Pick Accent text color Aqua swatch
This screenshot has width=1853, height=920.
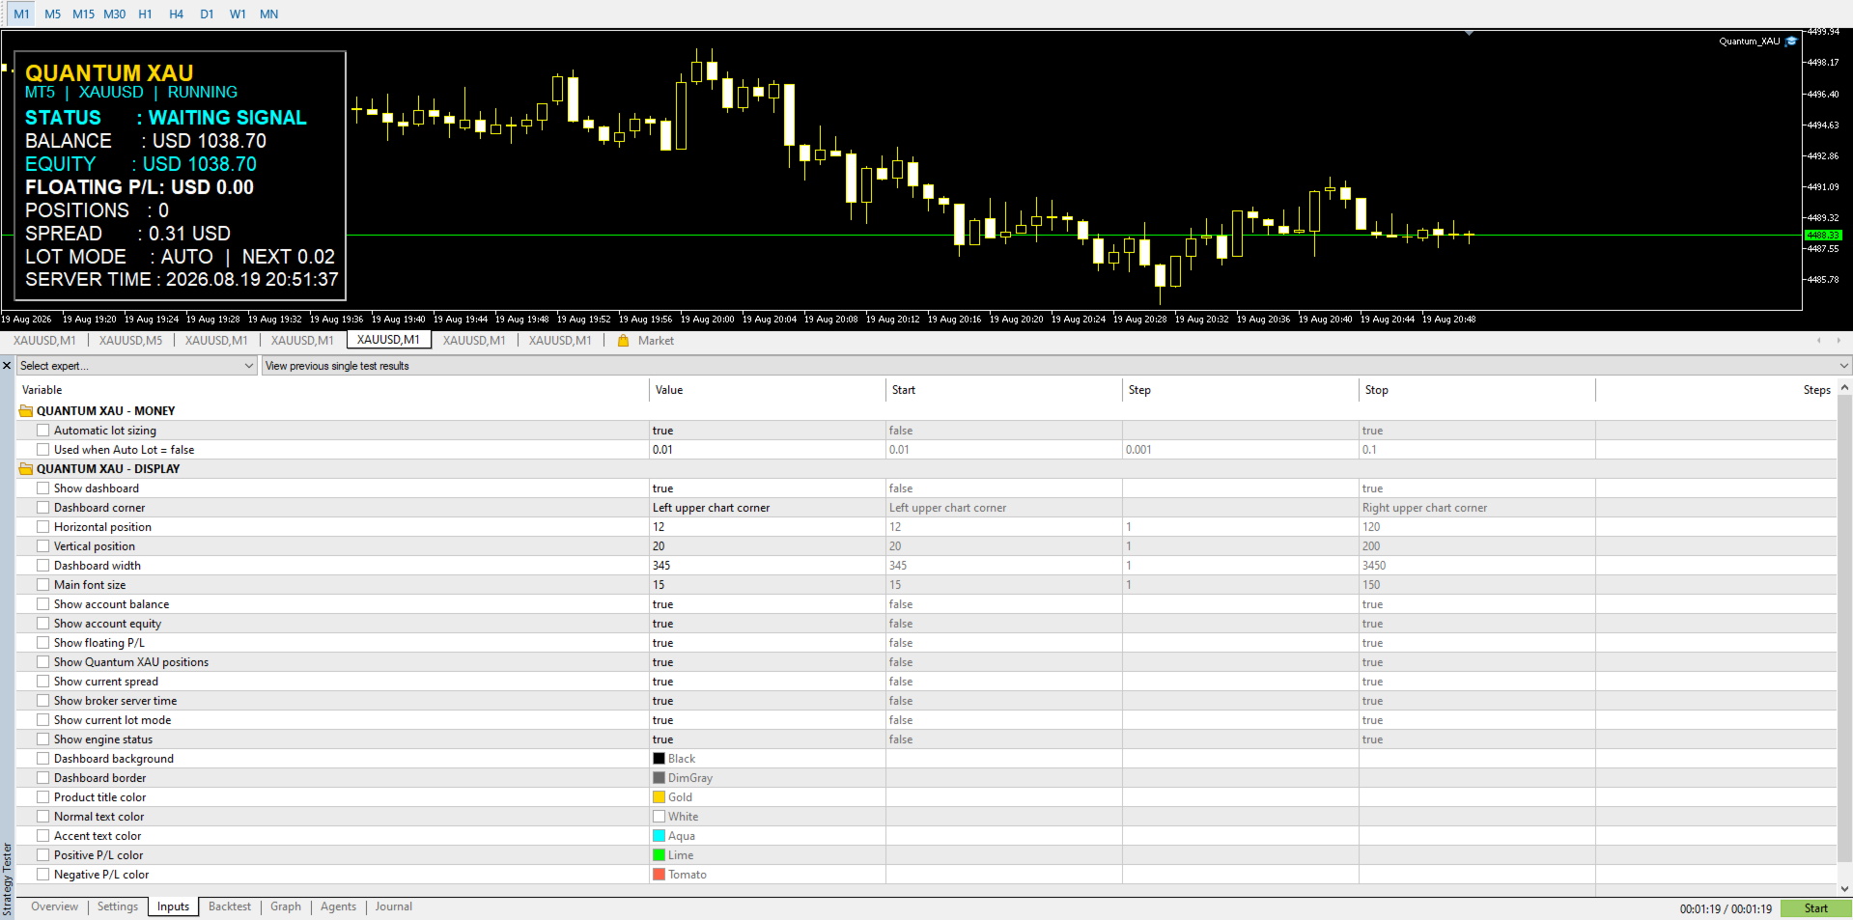pyautogui.click(x=659, y=836)
